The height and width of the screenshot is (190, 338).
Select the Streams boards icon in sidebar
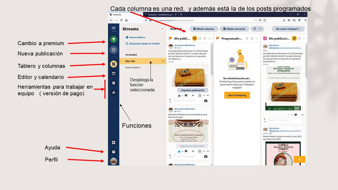coord(114,64)
